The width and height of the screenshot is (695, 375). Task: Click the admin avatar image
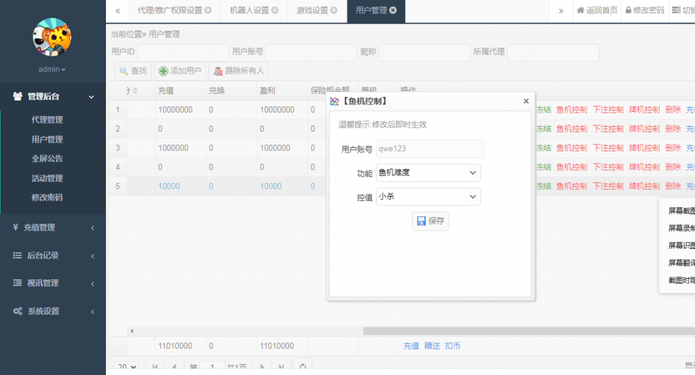[x=52, y=37]
